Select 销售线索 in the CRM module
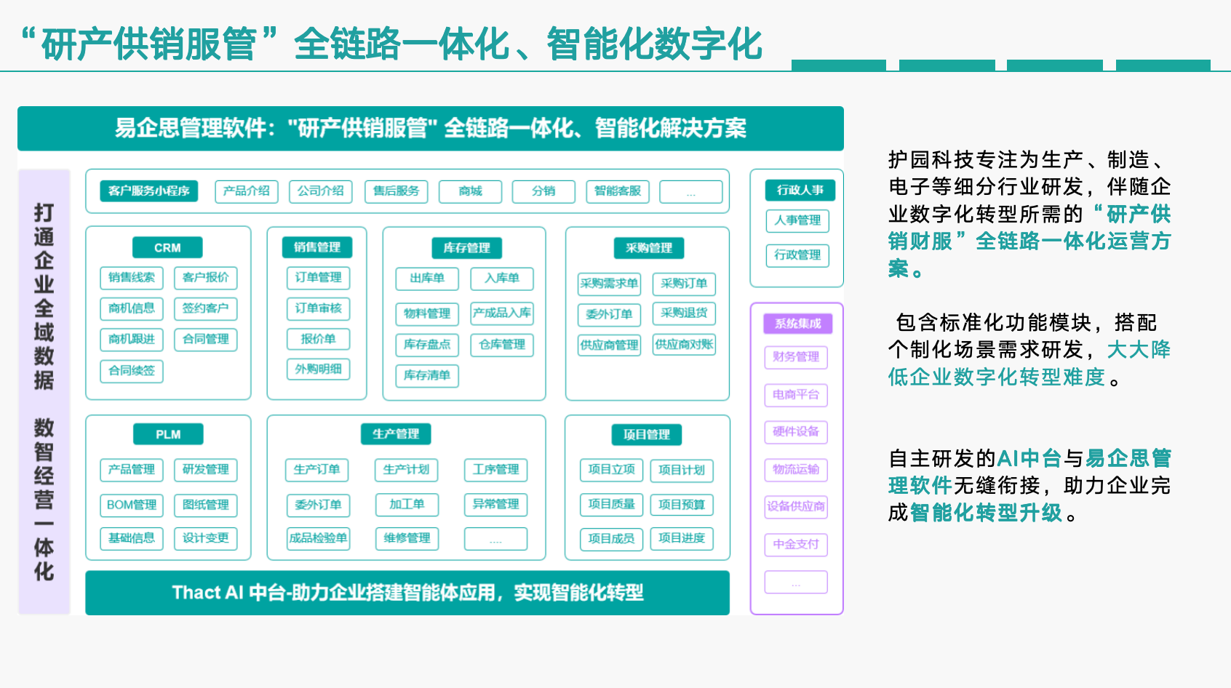 [132, 278]
